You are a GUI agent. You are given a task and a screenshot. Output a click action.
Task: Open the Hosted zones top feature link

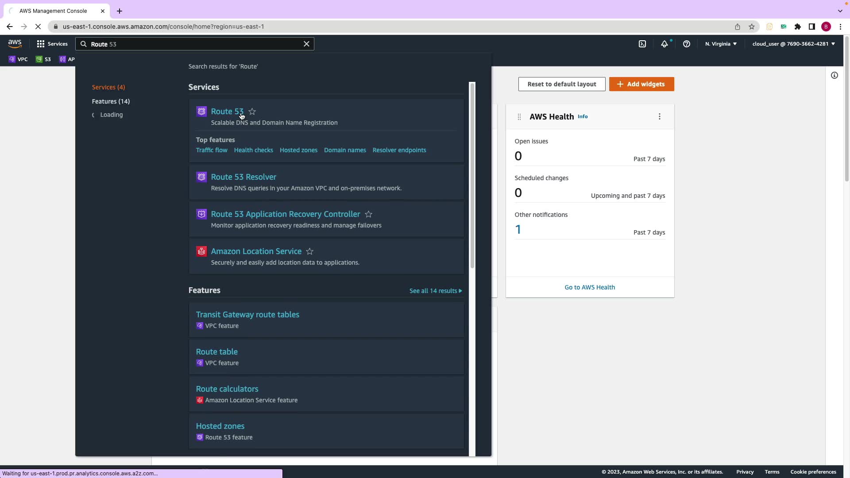coord(298,150)
